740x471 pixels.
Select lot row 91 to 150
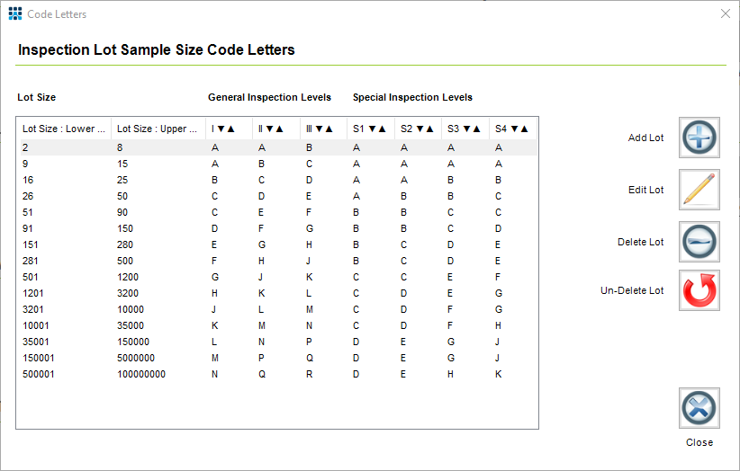click(x=270, y=228)
